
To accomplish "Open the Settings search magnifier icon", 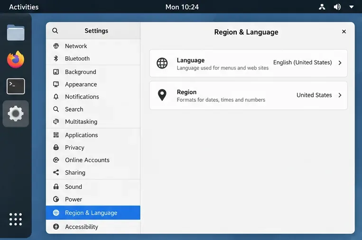I will (55, 31).
